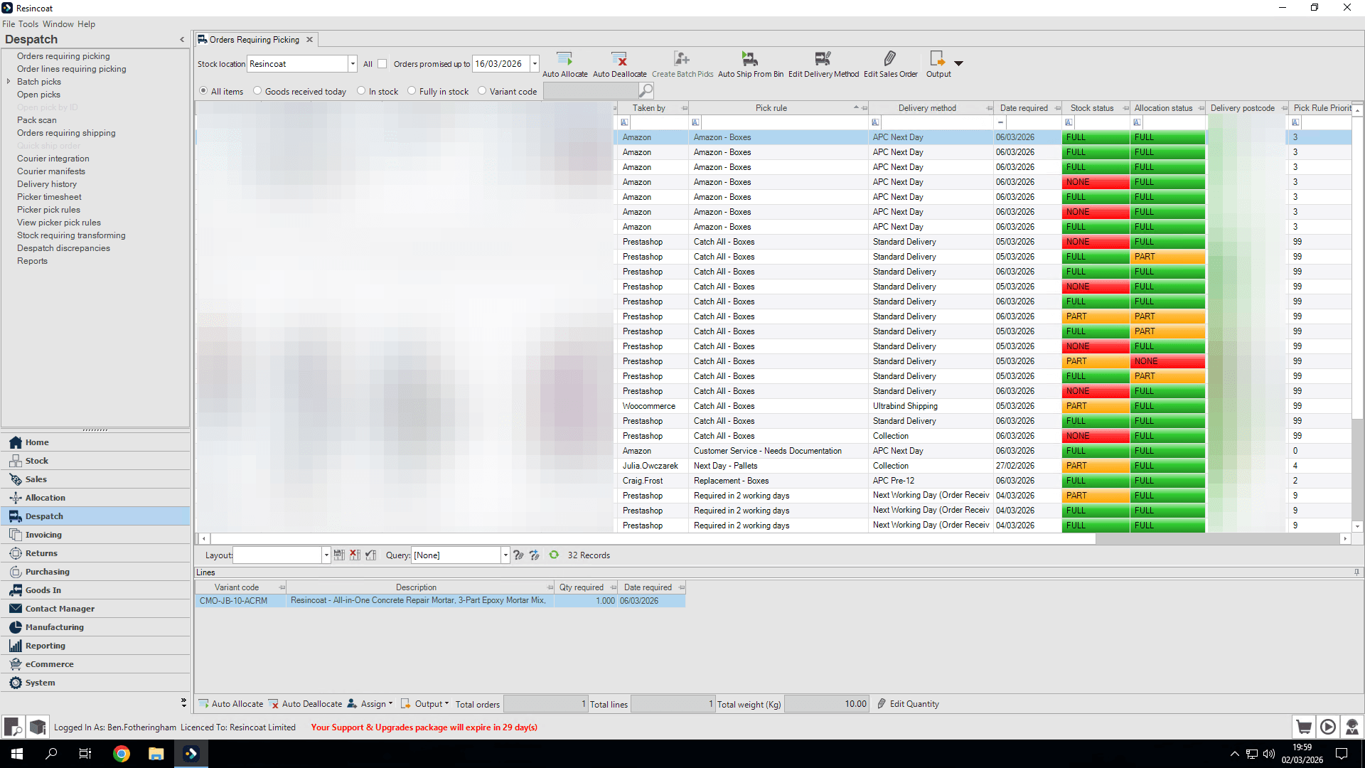1365x768 pixels.
Task: Tick the All stock locations checkbox
Action: click(x=382, y=63)
